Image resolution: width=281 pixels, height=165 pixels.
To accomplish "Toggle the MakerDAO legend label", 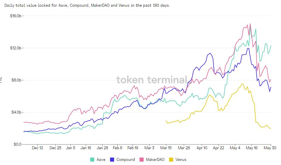I will (x=155, y=159).
